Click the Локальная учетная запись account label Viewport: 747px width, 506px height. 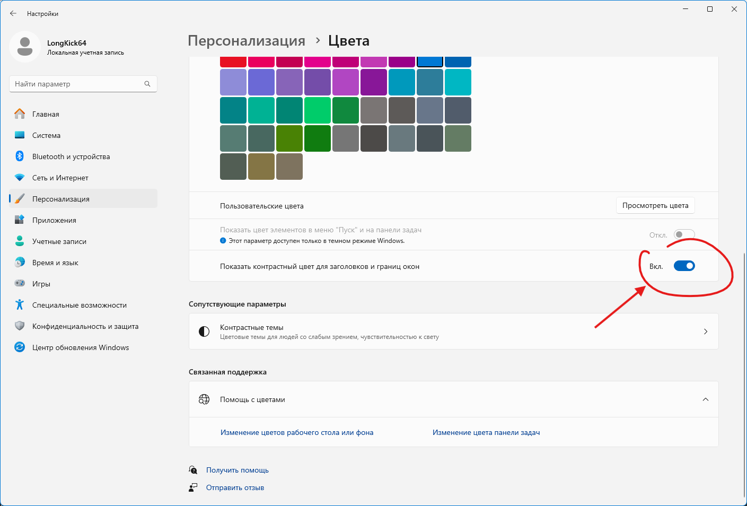coord(85,53)
